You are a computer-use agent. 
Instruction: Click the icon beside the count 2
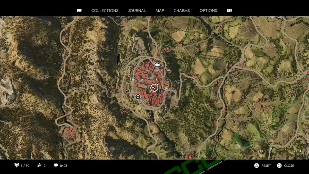(x=39, y=165)
